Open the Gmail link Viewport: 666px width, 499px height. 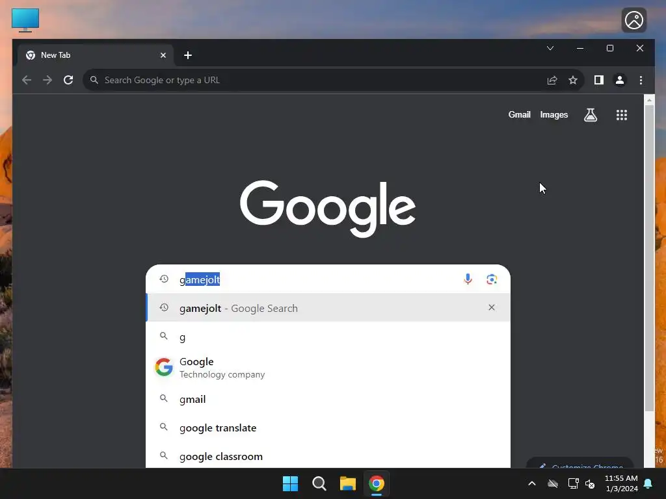click(519, 114)
